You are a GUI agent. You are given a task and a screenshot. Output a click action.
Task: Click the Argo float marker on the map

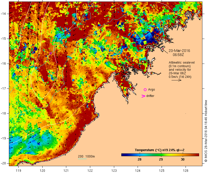pos(50,53)
